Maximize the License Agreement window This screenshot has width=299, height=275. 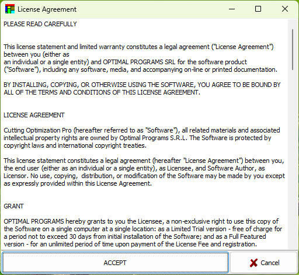[x=258, y=9]
